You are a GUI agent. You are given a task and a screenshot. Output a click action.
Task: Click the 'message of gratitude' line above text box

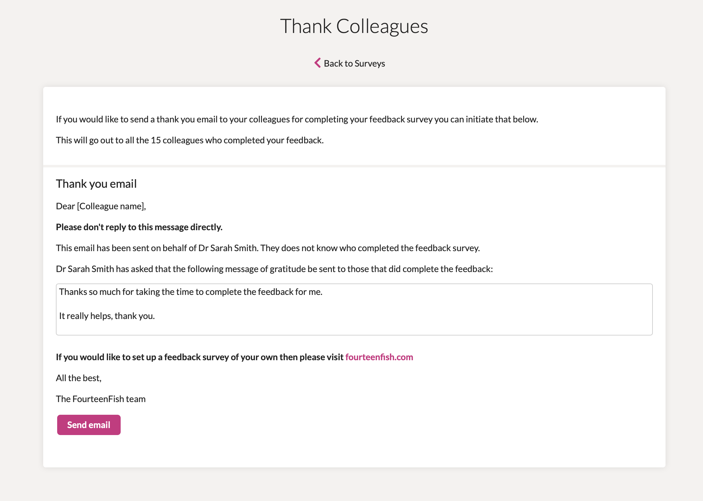(274, 269)
